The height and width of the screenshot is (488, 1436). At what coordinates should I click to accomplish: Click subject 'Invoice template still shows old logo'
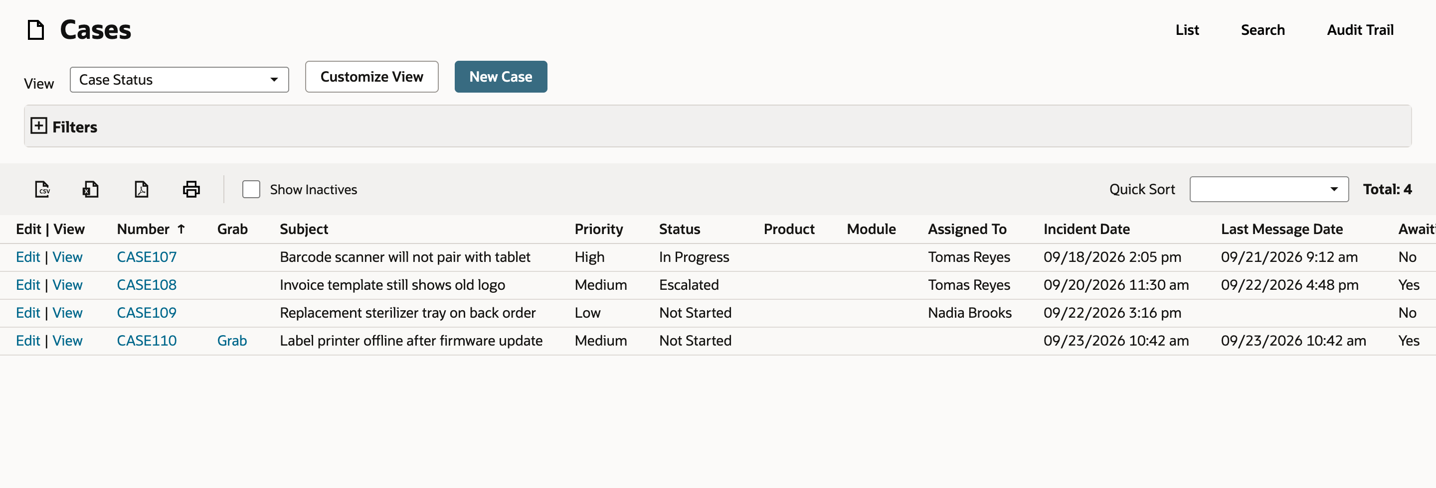click(x=392, y=285)
